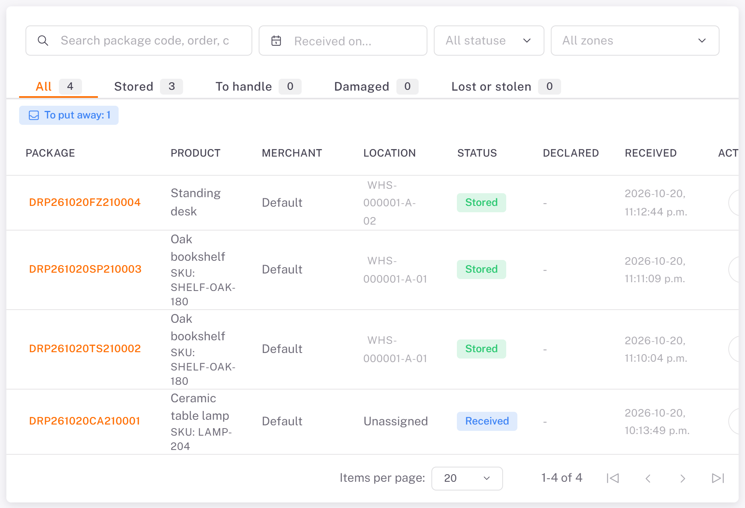Switch to the To handle tab

pos(258,87)
